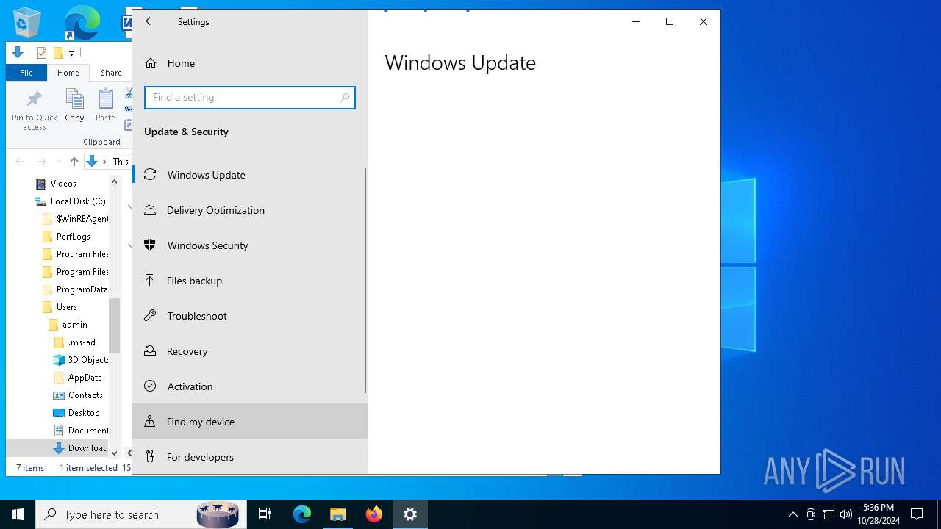Go back using the Settings back arrow

coord(150,21)
